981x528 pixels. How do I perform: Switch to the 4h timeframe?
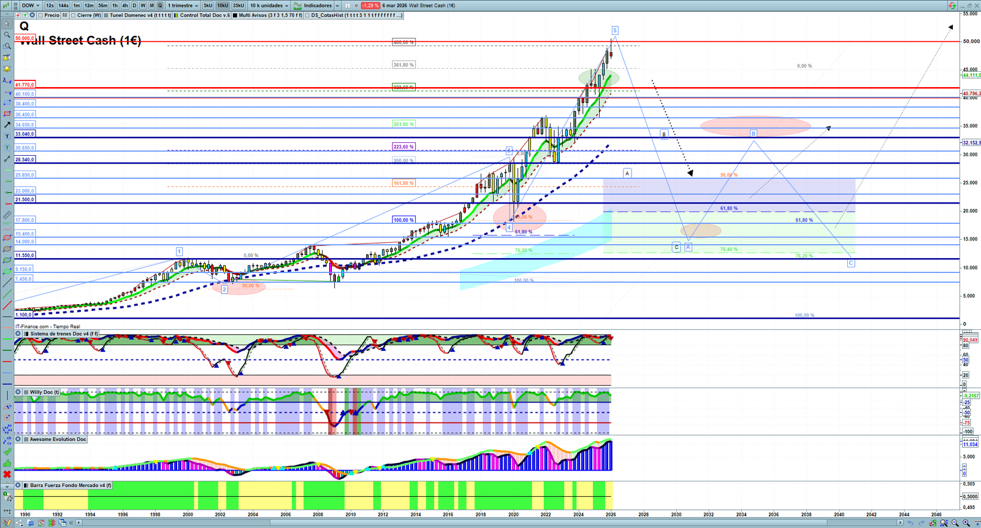click(124, 6)
